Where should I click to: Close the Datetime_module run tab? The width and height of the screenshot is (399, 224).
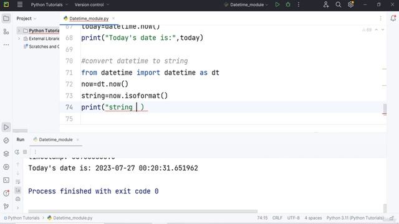click(77, 139)
